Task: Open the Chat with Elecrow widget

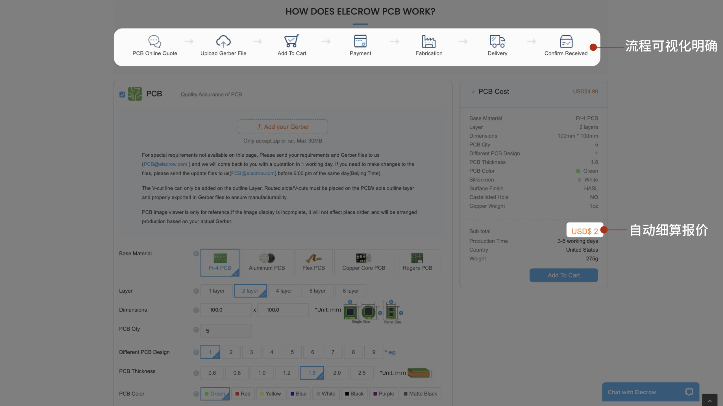Action: click(x=650, y=392)
